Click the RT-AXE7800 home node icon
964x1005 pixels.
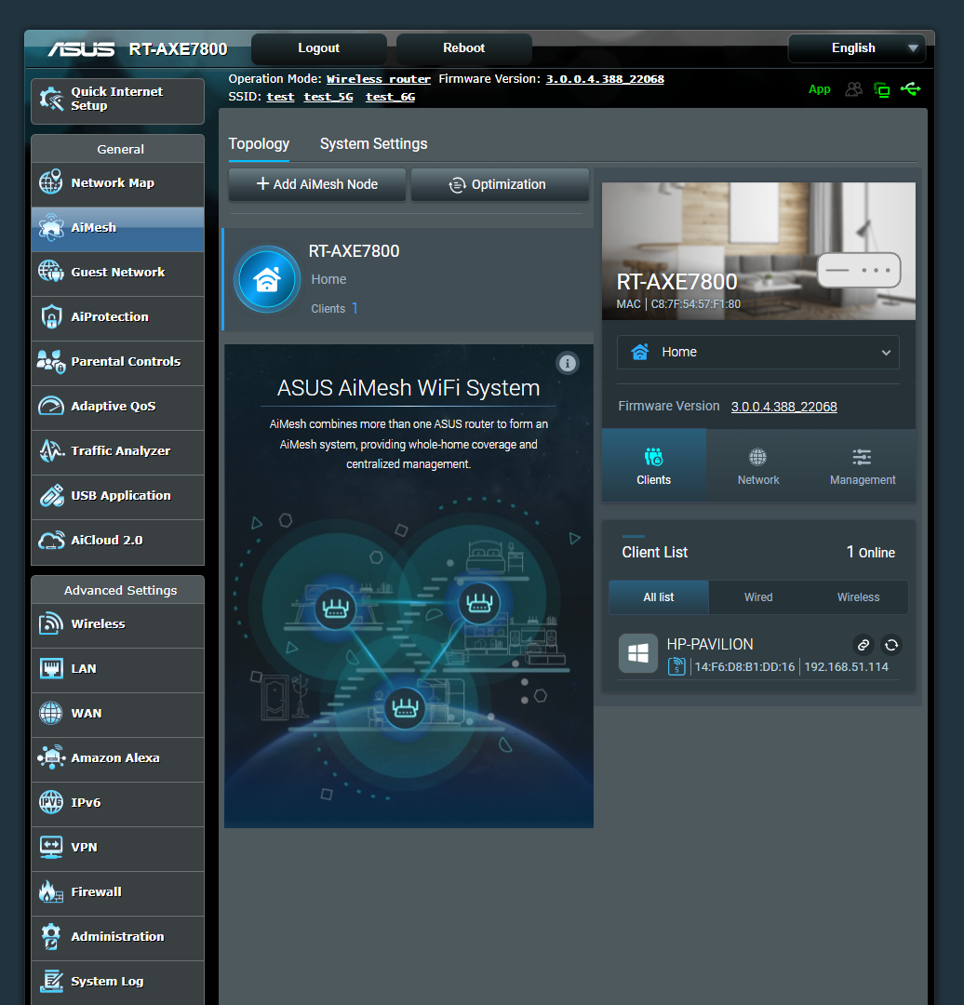(x=267, y=279)
